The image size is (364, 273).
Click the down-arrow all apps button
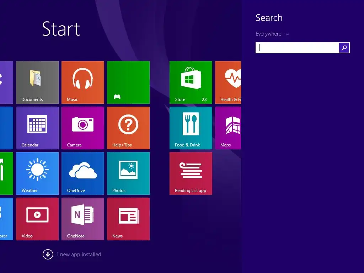pyautogui.click(x=48, y=255)
